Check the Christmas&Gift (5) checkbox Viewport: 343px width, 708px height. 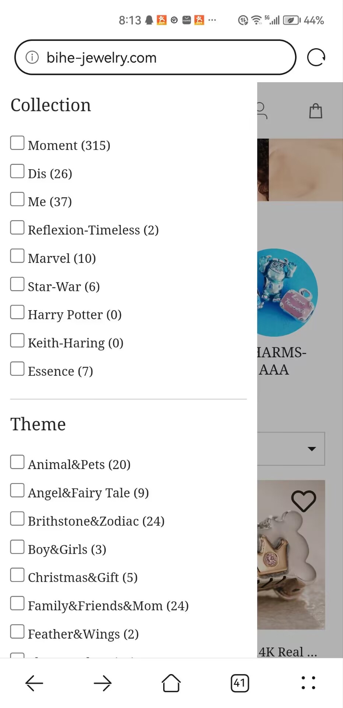tap(17, 575)
